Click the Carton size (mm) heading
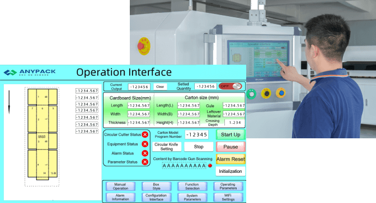Viewport: 376px width, 203px height. point(201,98)
